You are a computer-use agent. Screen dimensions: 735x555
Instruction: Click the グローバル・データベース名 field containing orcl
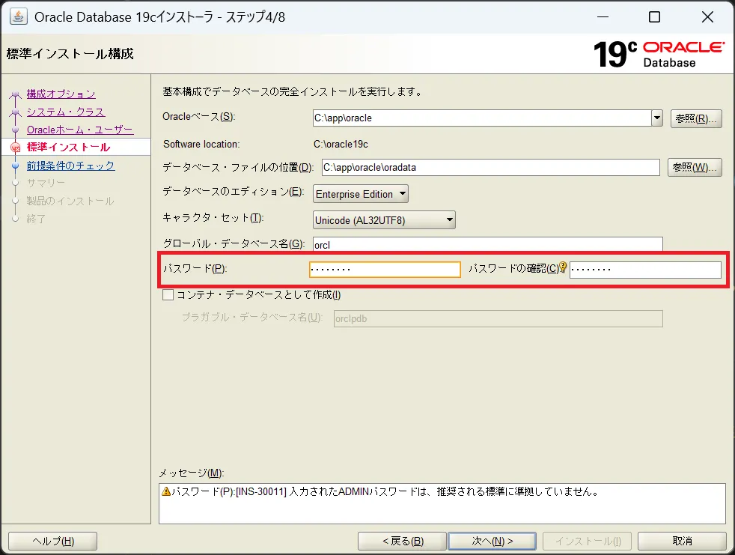click(488, 244)
